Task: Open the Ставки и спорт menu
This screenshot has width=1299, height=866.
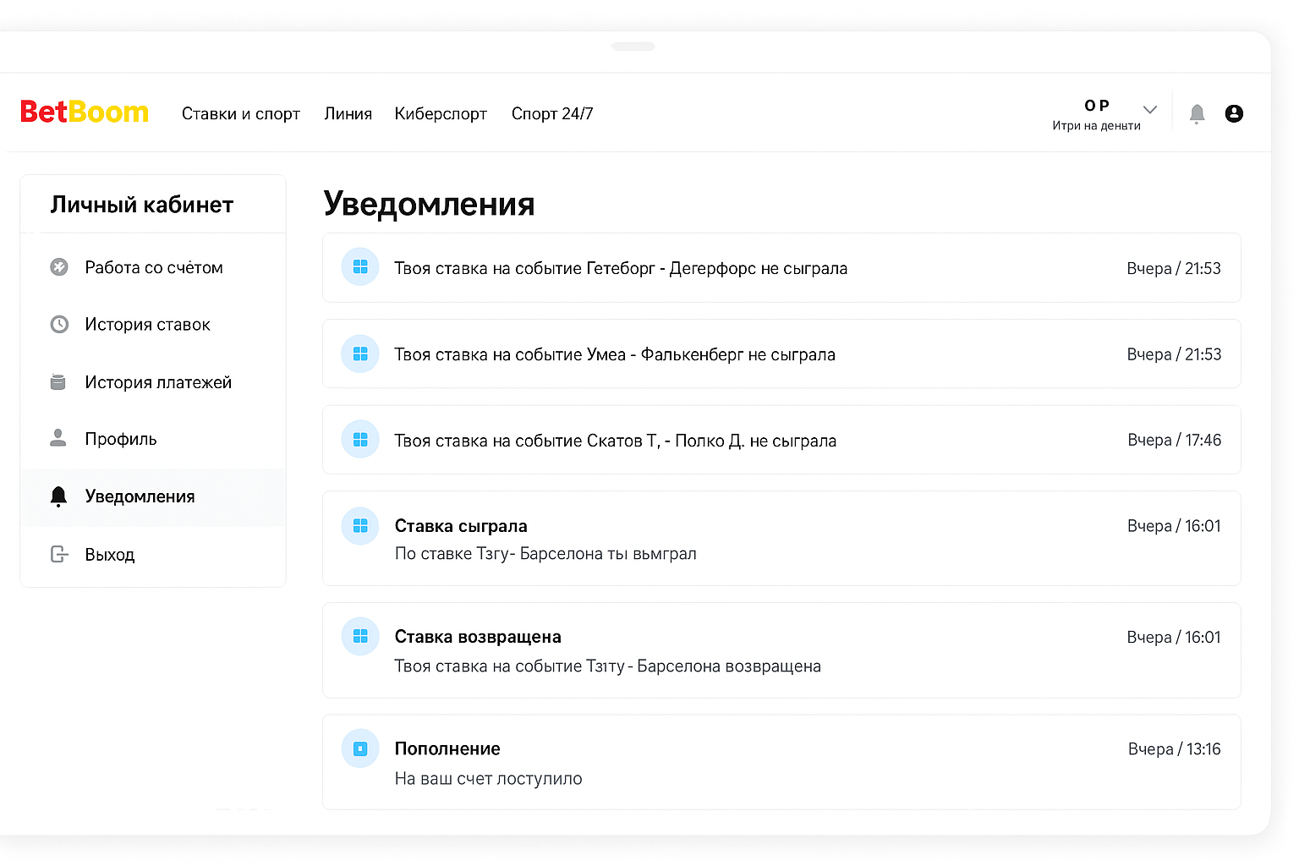Action: pyautogui.click(x=241, y=113)
